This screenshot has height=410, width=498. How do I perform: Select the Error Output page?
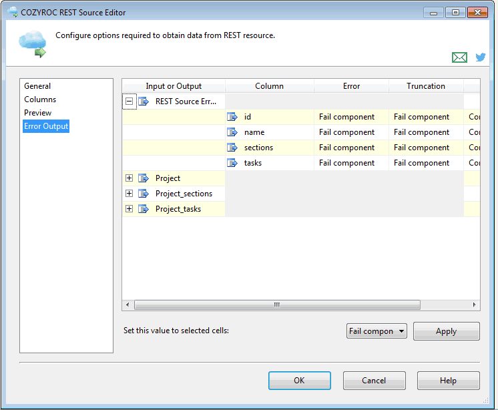[x=46, y=126]
